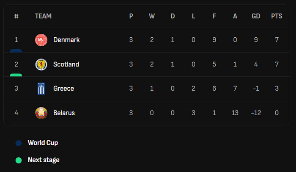Click the Belarus emblem icon
Viewport: 296px width, 172px height.
(41, 113)
